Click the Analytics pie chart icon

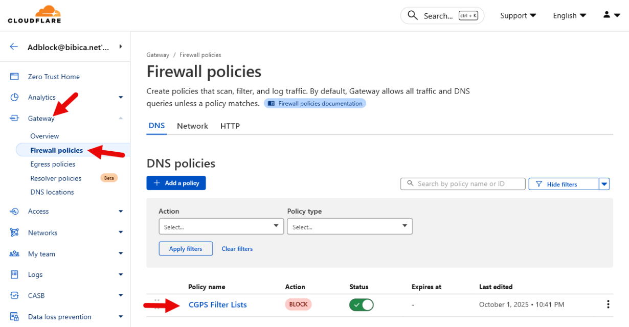pos(14,98)
